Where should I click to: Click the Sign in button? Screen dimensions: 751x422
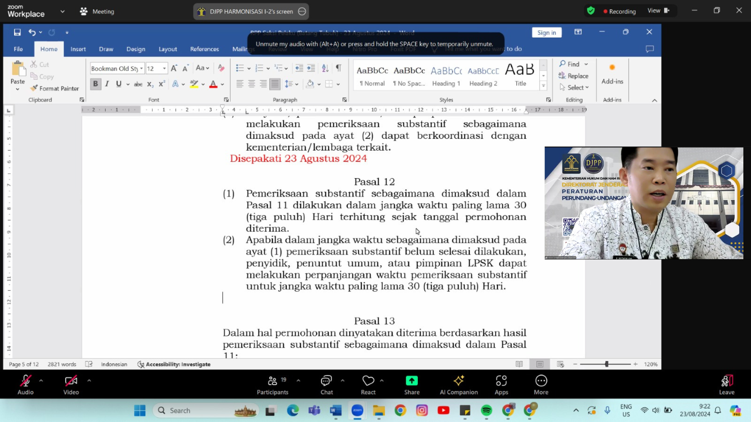pyautogui.click(x=546, y=32)
